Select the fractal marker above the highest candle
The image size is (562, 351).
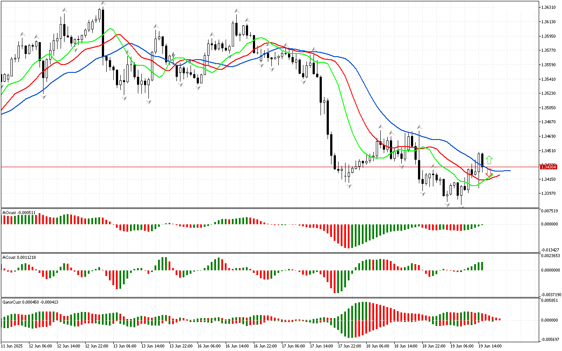(x=103, y=3)
